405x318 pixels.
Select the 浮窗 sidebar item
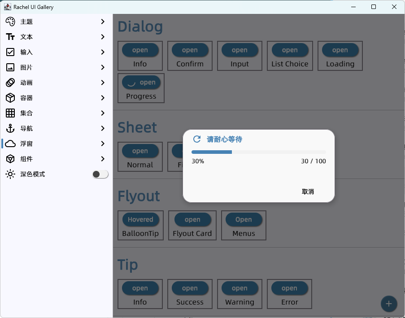tap(57, 144)
